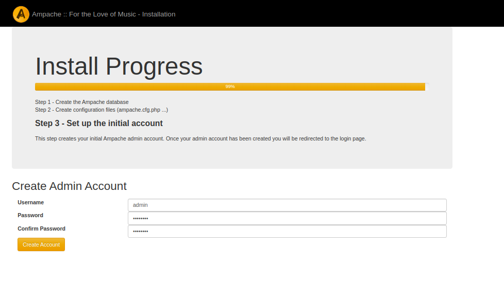Click Step 2 Create configuration files text
Screen dimensions: 504x299
pos(102,110)
